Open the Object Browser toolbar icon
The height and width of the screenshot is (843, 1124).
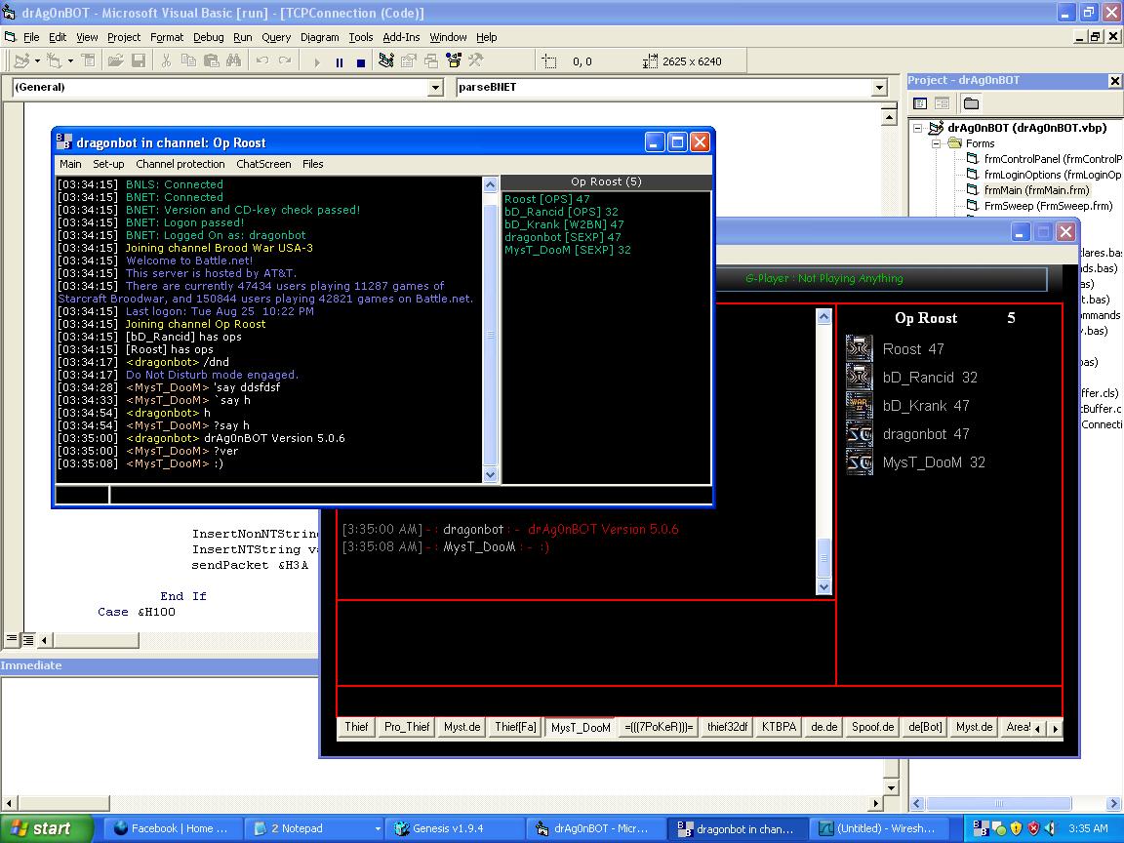(453, 61)
